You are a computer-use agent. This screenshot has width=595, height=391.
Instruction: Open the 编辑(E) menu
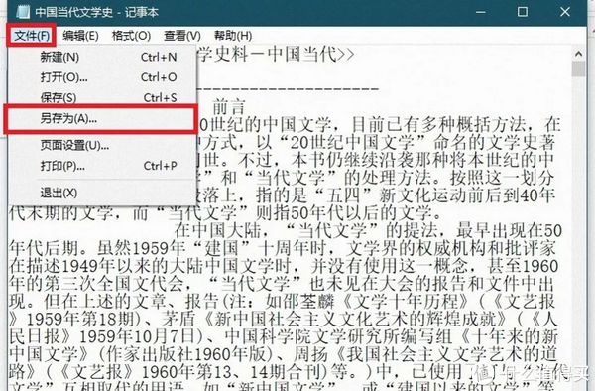coord(80,36)
